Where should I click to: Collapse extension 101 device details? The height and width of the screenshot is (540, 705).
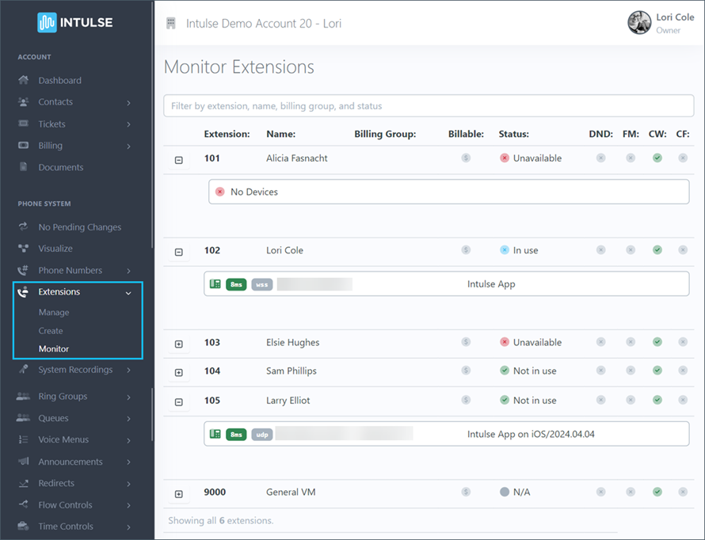click(178, 160)
